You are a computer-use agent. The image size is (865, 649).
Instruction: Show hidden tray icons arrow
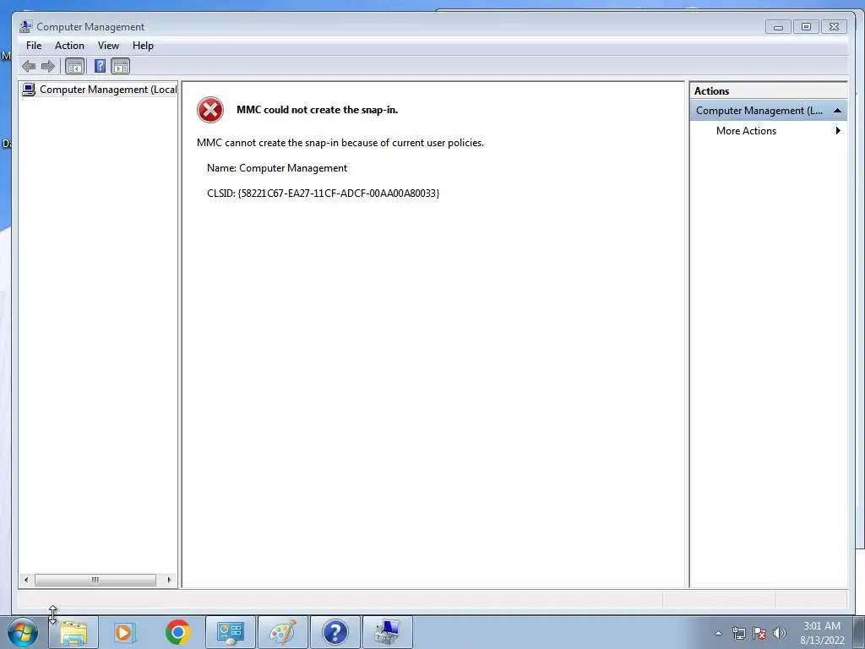pyautogui.click(x=718, y=633)
